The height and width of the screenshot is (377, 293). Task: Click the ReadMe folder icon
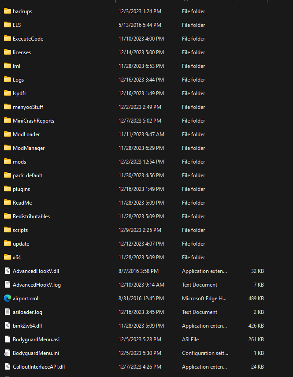7,202
